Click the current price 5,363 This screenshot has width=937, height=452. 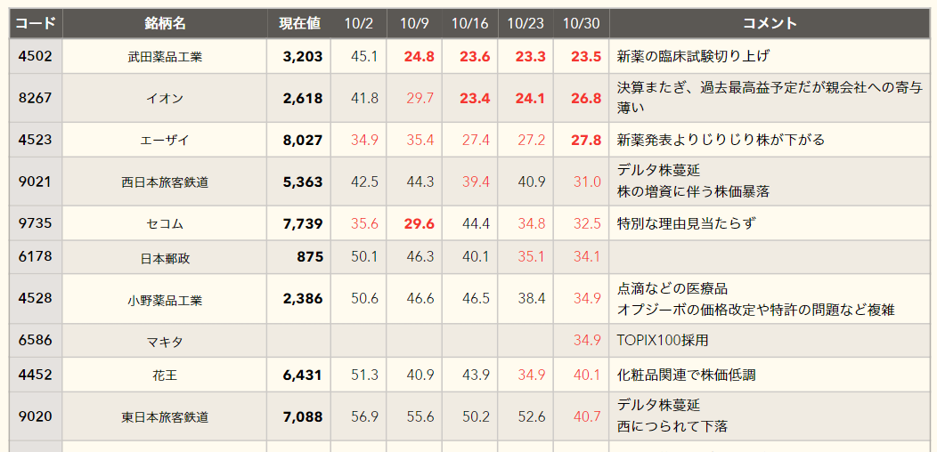coord(303,182)
